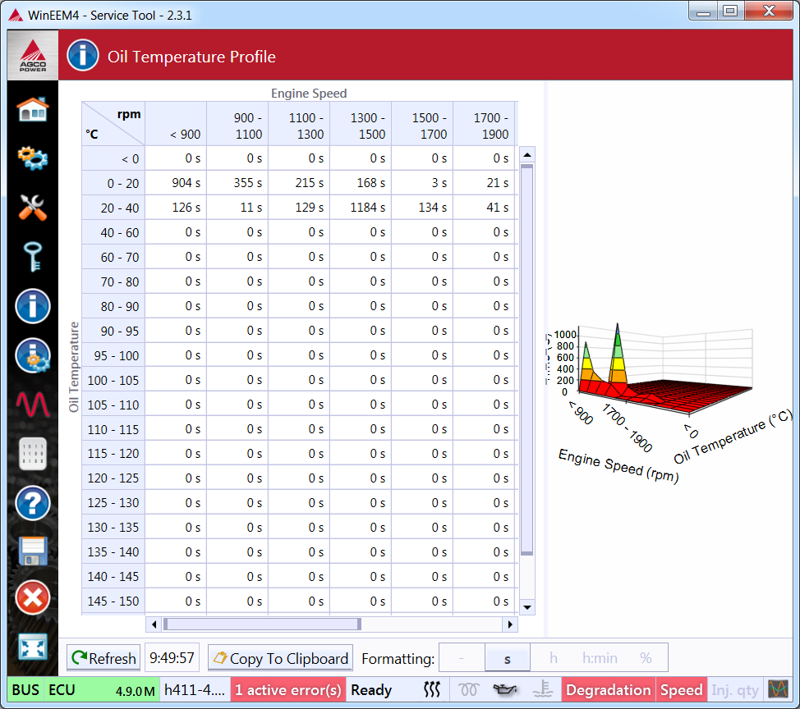The image size is (800, 709).
Task: Click the table's vertical scroll down arrow
Action: 527,607
